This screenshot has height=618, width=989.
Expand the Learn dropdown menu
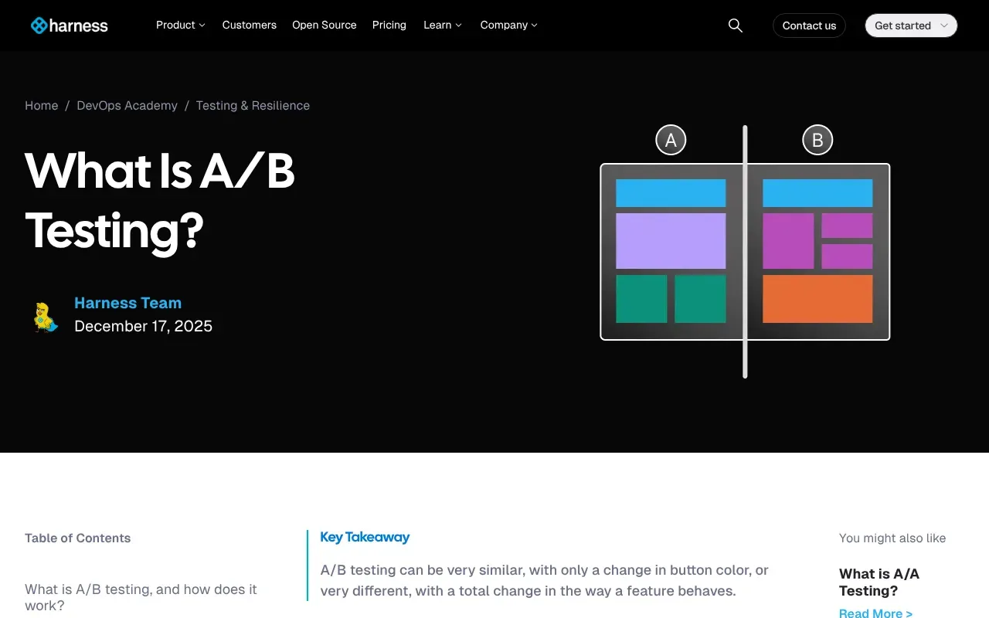443,25
